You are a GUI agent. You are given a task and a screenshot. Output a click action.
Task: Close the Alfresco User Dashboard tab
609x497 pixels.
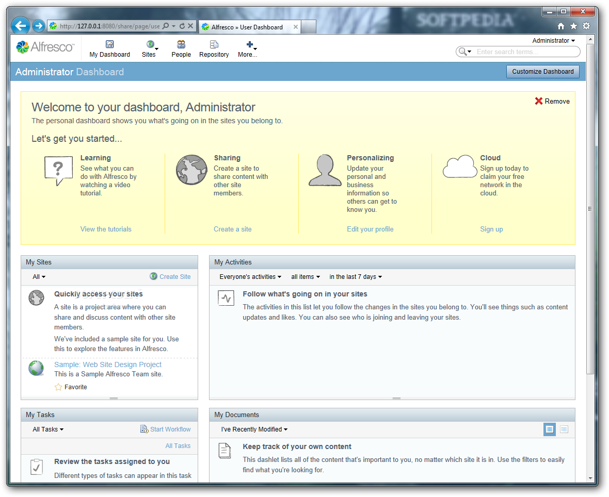pyautogui.click(x=296, y=27)
